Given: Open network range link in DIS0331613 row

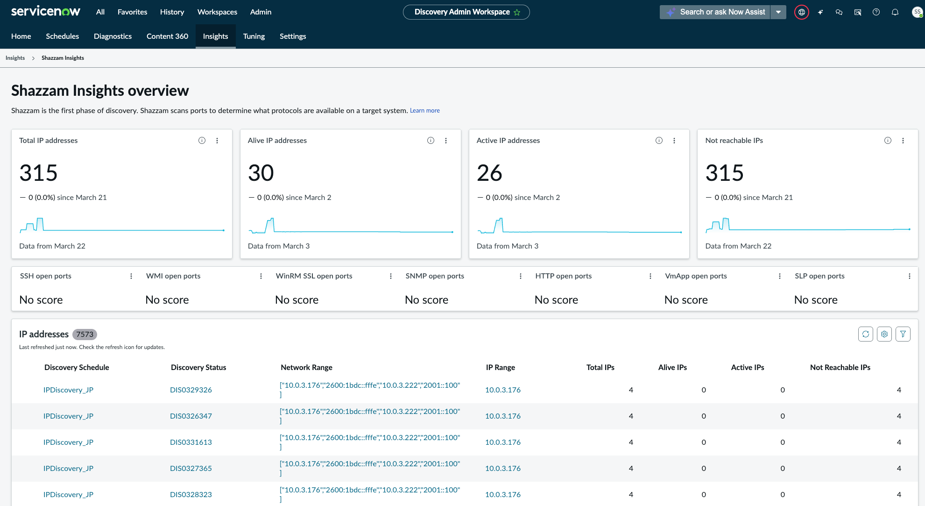Looking at the screenshot, I should (x=370, y=442).
